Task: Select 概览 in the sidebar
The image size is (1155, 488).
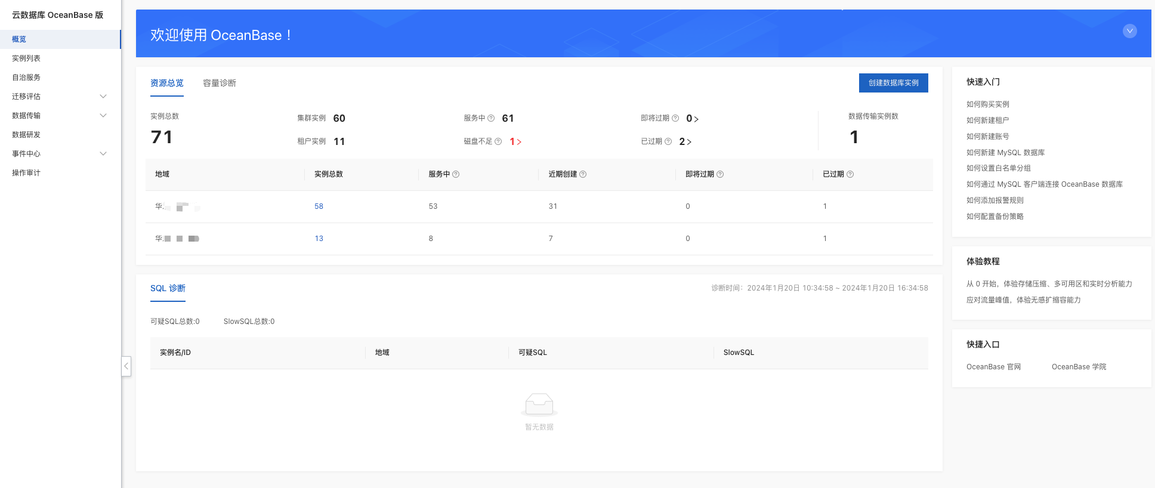Action: pyautogui.click(x=60, y=39)
